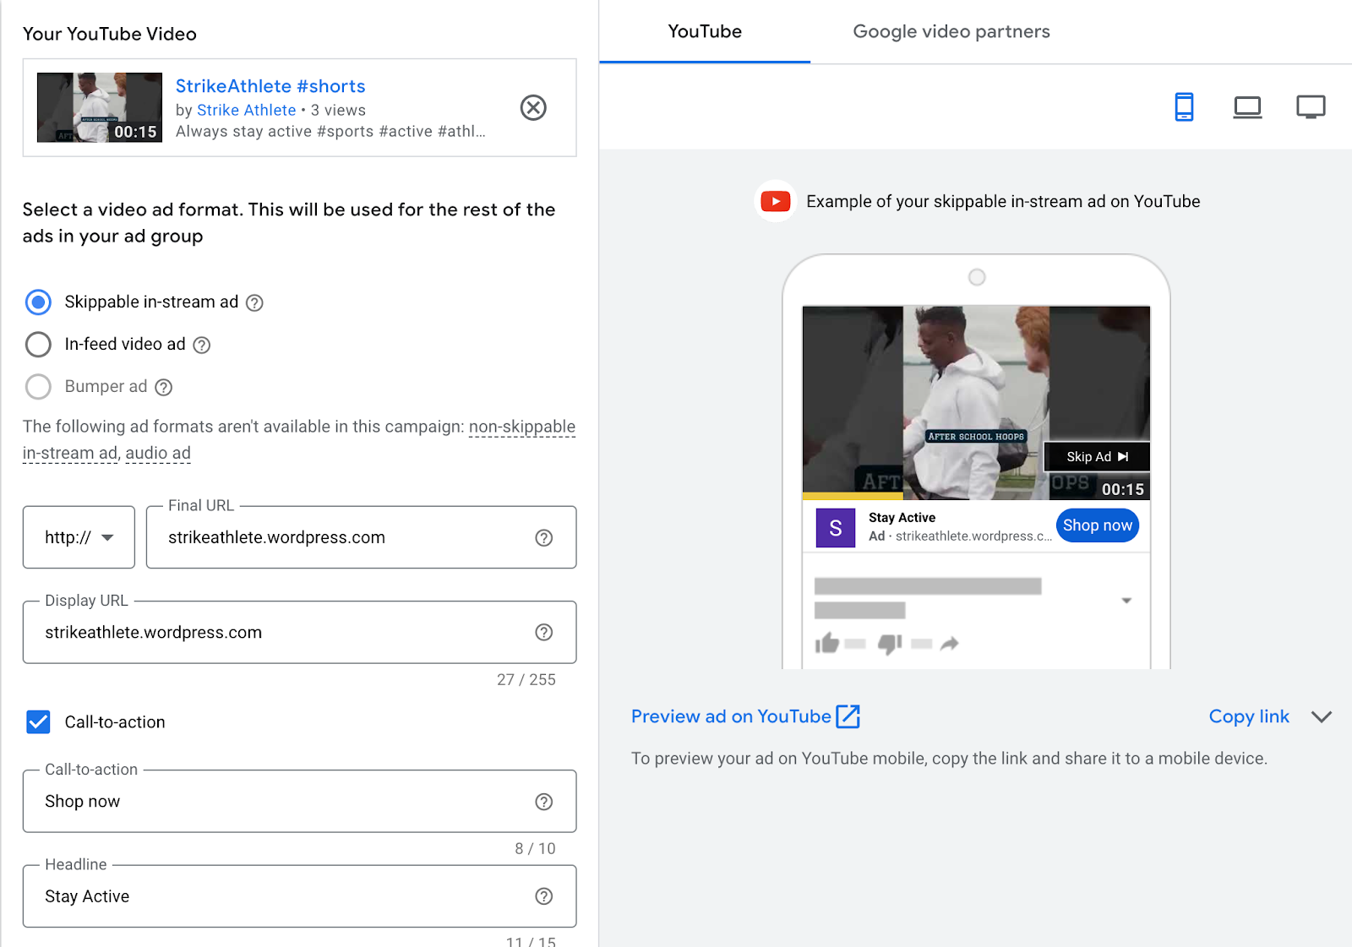
Task: Click the purple S channel avatar
Action: coord(836,528)
